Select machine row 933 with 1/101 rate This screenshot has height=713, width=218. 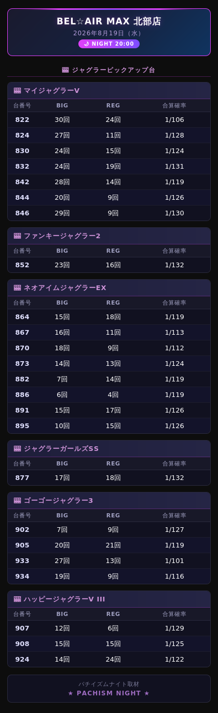tap(109, 560)
